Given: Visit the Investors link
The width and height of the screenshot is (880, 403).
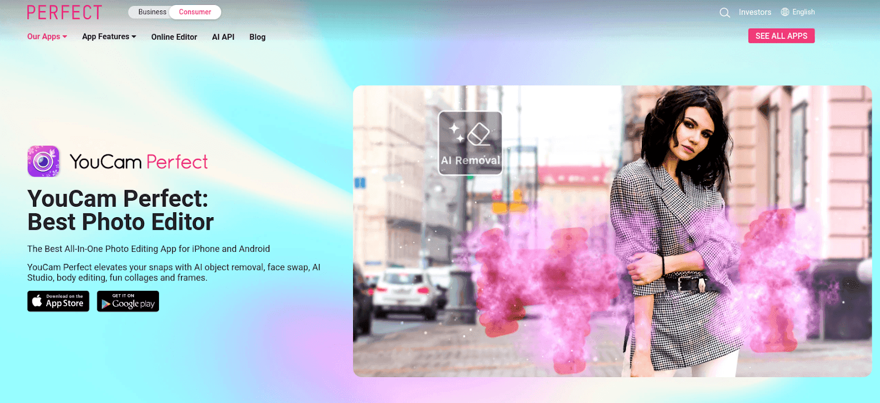Looking at the screenshot, I should [x=755, y=12].
